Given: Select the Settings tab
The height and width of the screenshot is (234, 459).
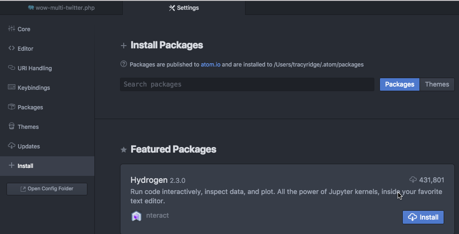Looking at the screenshot, I should (184, 8).
